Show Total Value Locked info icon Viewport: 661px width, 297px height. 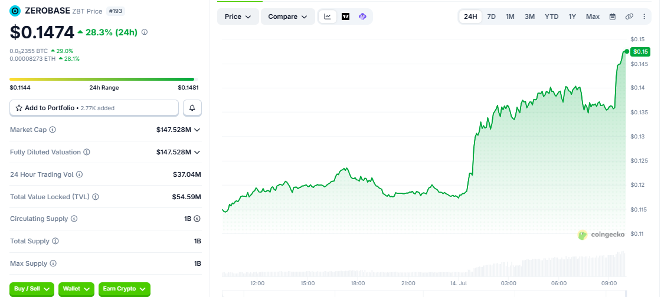[x=96, y=196]
